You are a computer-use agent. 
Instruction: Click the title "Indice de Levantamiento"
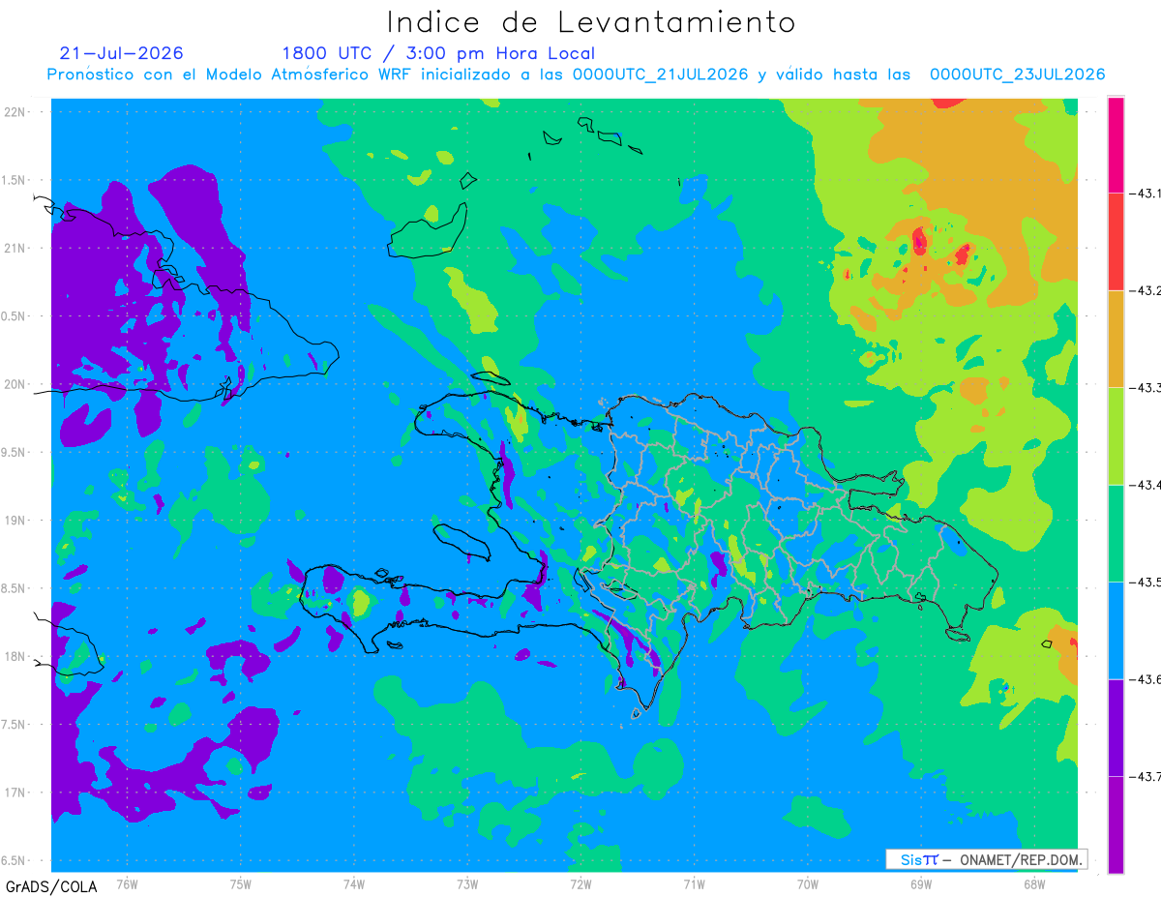(591, 21)
